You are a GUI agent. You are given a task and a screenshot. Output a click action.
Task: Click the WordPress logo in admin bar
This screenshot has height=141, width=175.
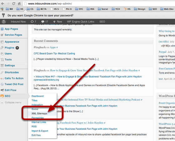[4, 22]
